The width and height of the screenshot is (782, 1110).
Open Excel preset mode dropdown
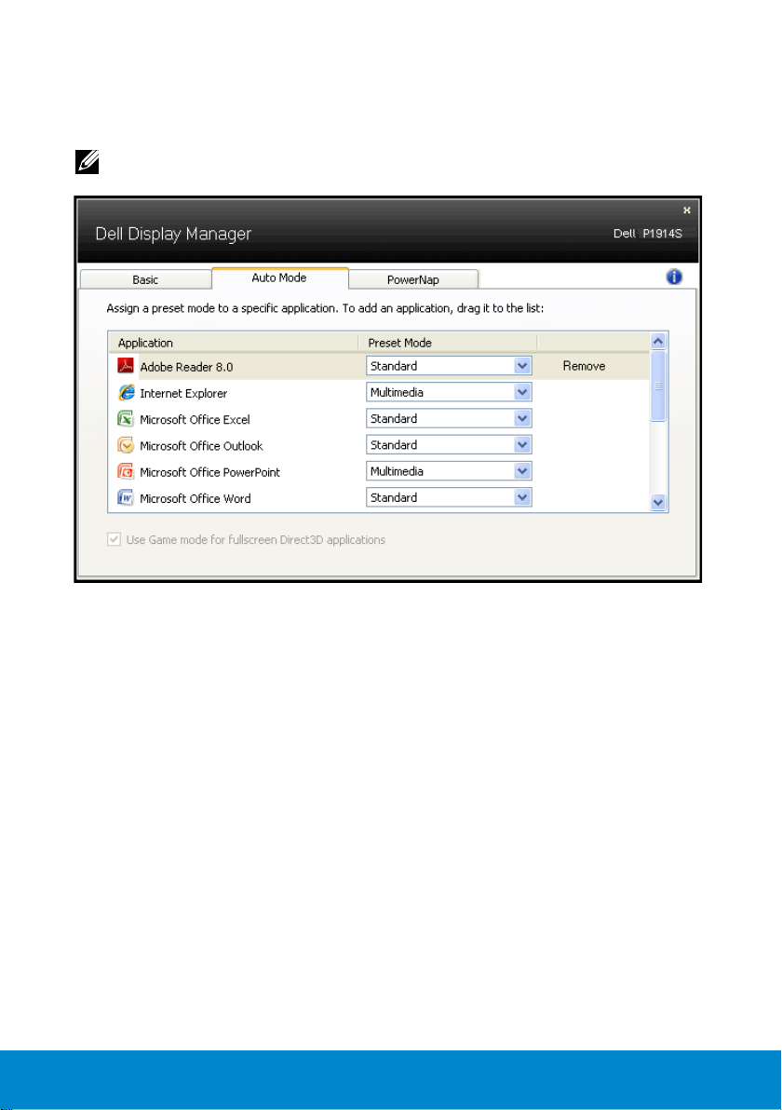coord(522,418)
